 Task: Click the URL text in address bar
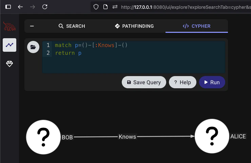point(186,7)
